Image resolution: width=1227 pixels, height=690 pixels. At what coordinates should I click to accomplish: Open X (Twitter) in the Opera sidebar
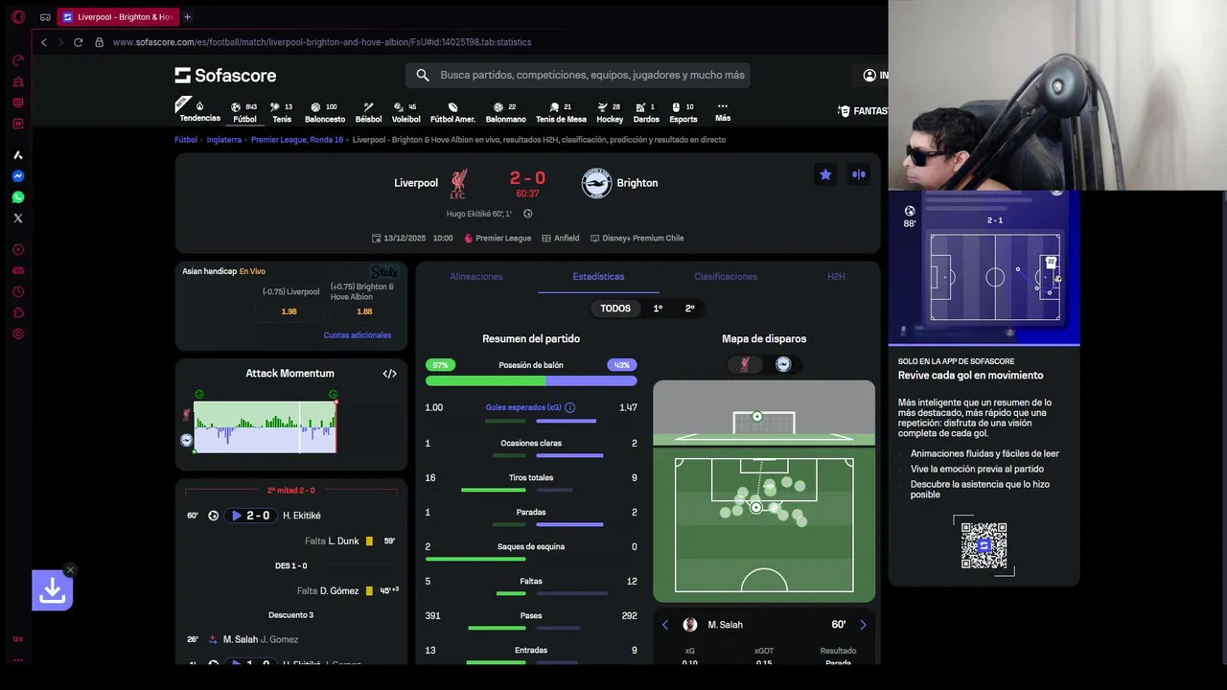point(18,218)
